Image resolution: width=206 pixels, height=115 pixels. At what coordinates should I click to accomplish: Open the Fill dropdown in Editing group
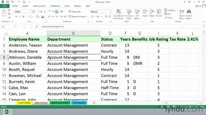pyautogui.click(x=168, y=14)
